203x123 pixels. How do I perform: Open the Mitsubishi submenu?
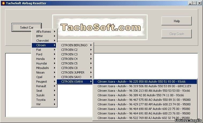[44, 68]
